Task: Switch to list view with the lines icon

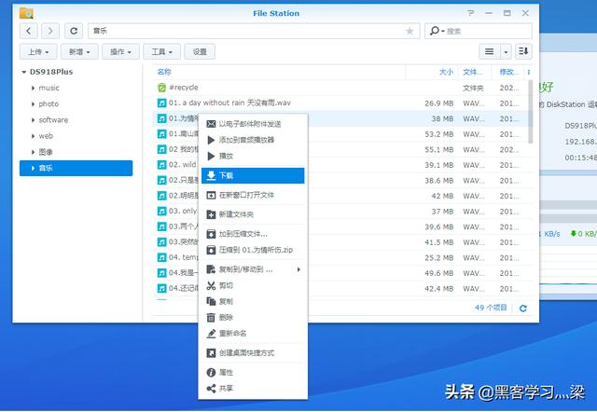Action: tap(489, 51)
